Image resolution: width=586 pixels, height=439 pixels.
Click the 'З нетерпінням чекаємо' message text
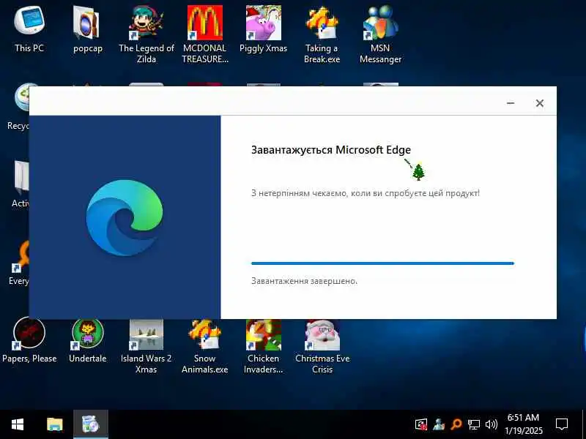(365, 193)
